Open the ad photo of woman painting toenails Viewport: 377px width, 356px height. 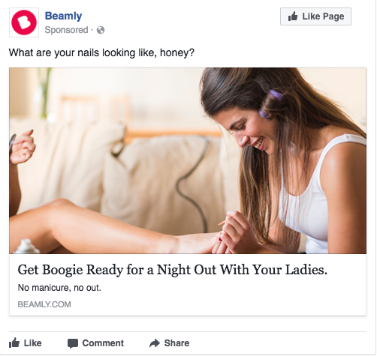pos(188,160)
